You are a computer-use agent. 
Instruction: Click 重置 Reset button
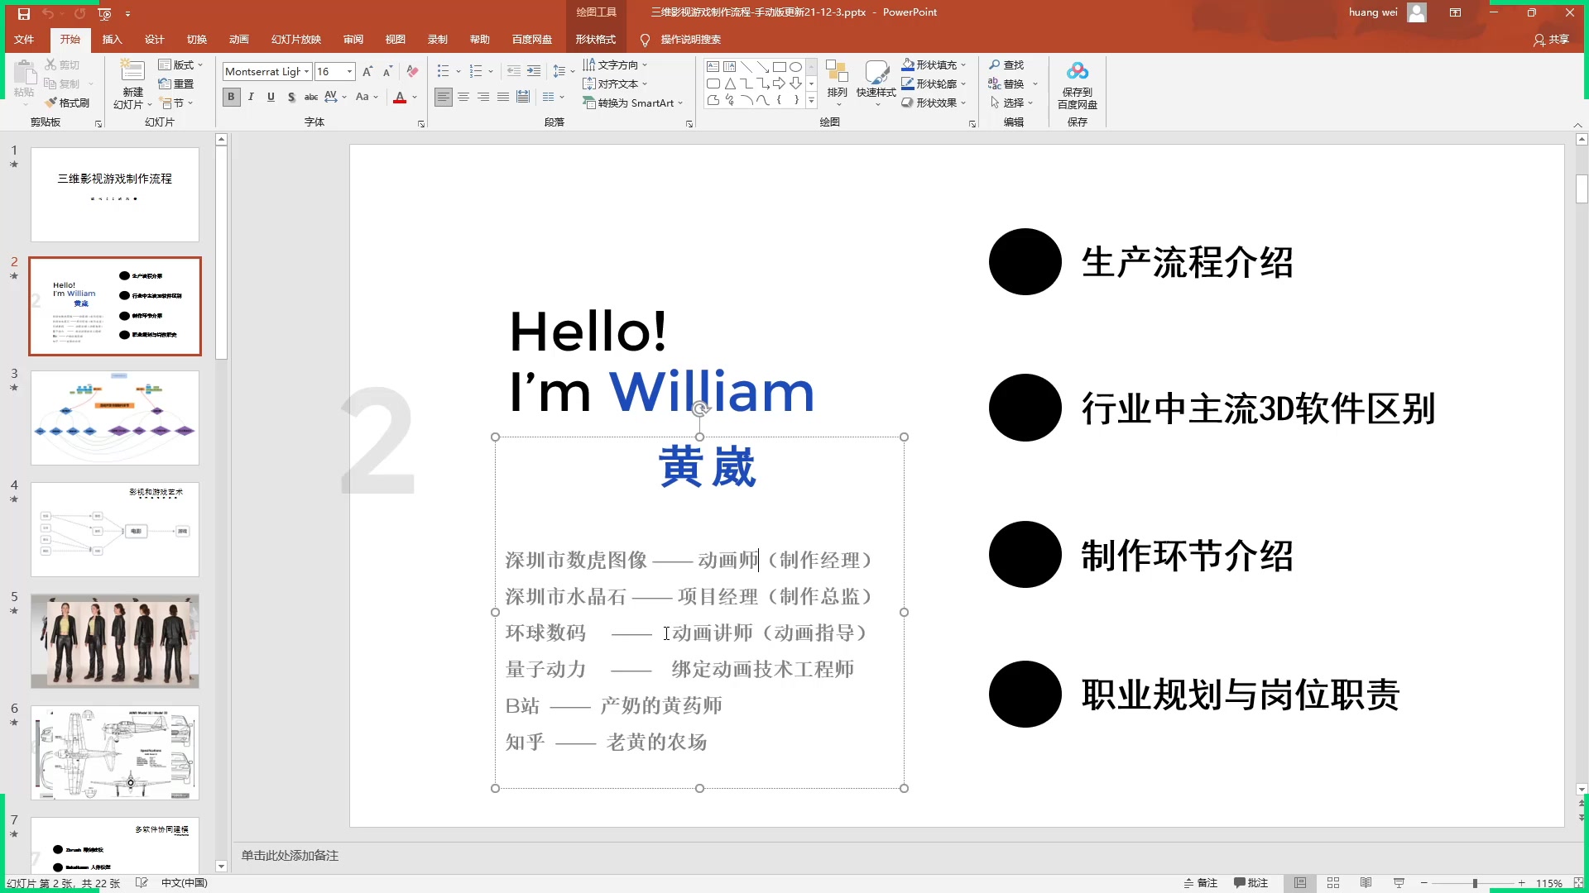(176, 84)
